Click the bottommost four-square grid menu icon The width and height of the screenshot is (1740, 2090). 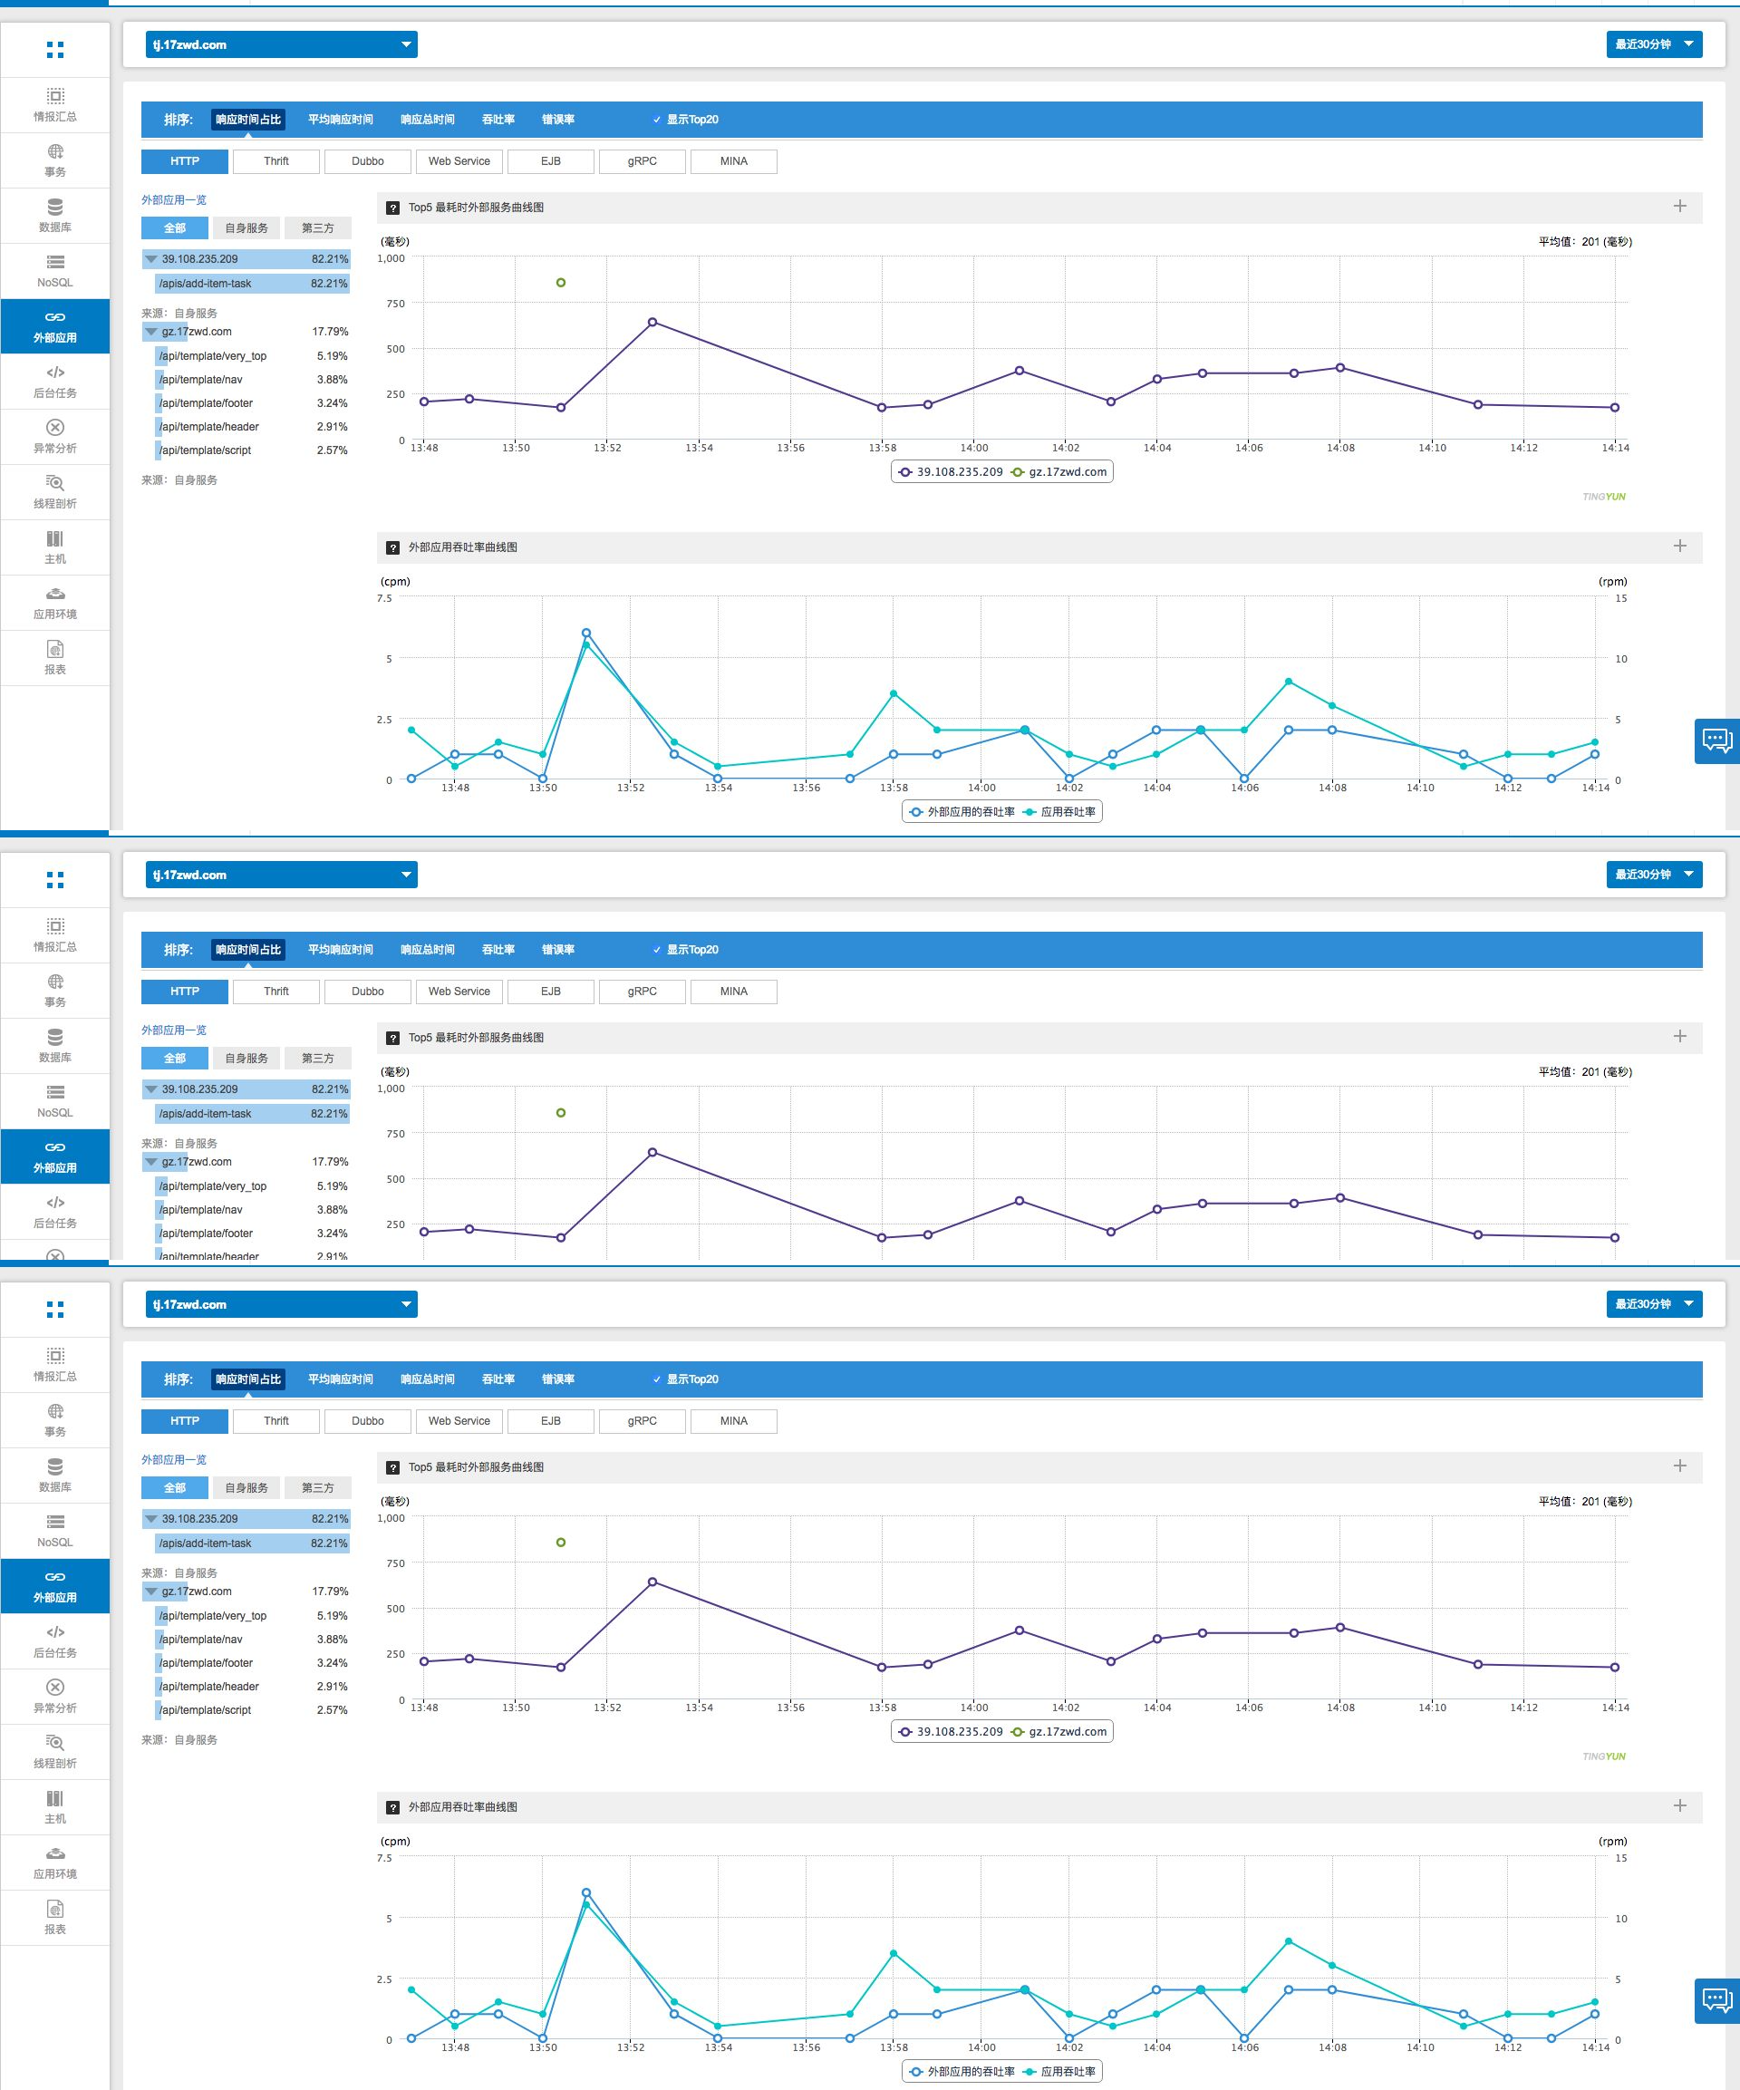[x=54, y=1309]
